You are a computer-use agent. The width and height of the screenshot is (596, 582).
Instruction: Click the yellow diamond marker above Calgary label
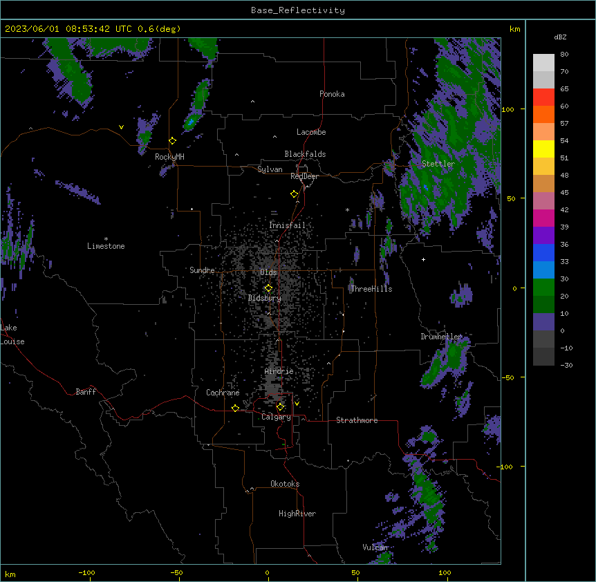click(281, 407)
